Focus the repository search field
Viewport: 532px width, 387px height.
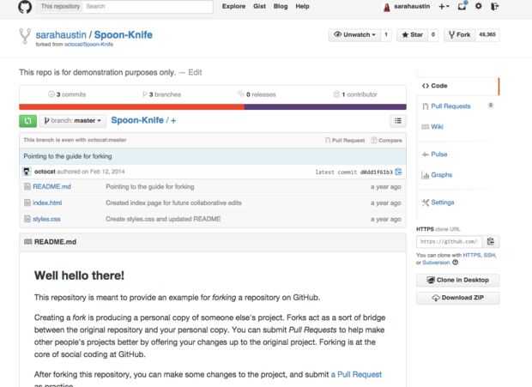click(x=148, y=6)
